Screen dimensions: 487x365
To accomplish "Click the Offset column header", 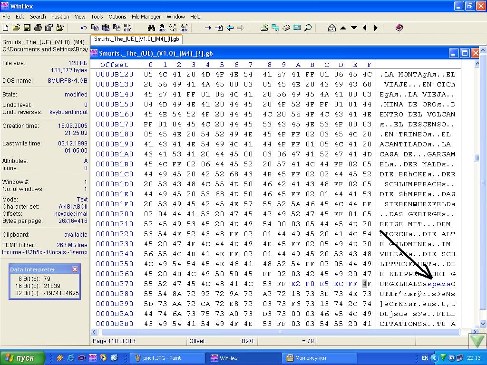I will pyautogui.click(x=114, y=65).
